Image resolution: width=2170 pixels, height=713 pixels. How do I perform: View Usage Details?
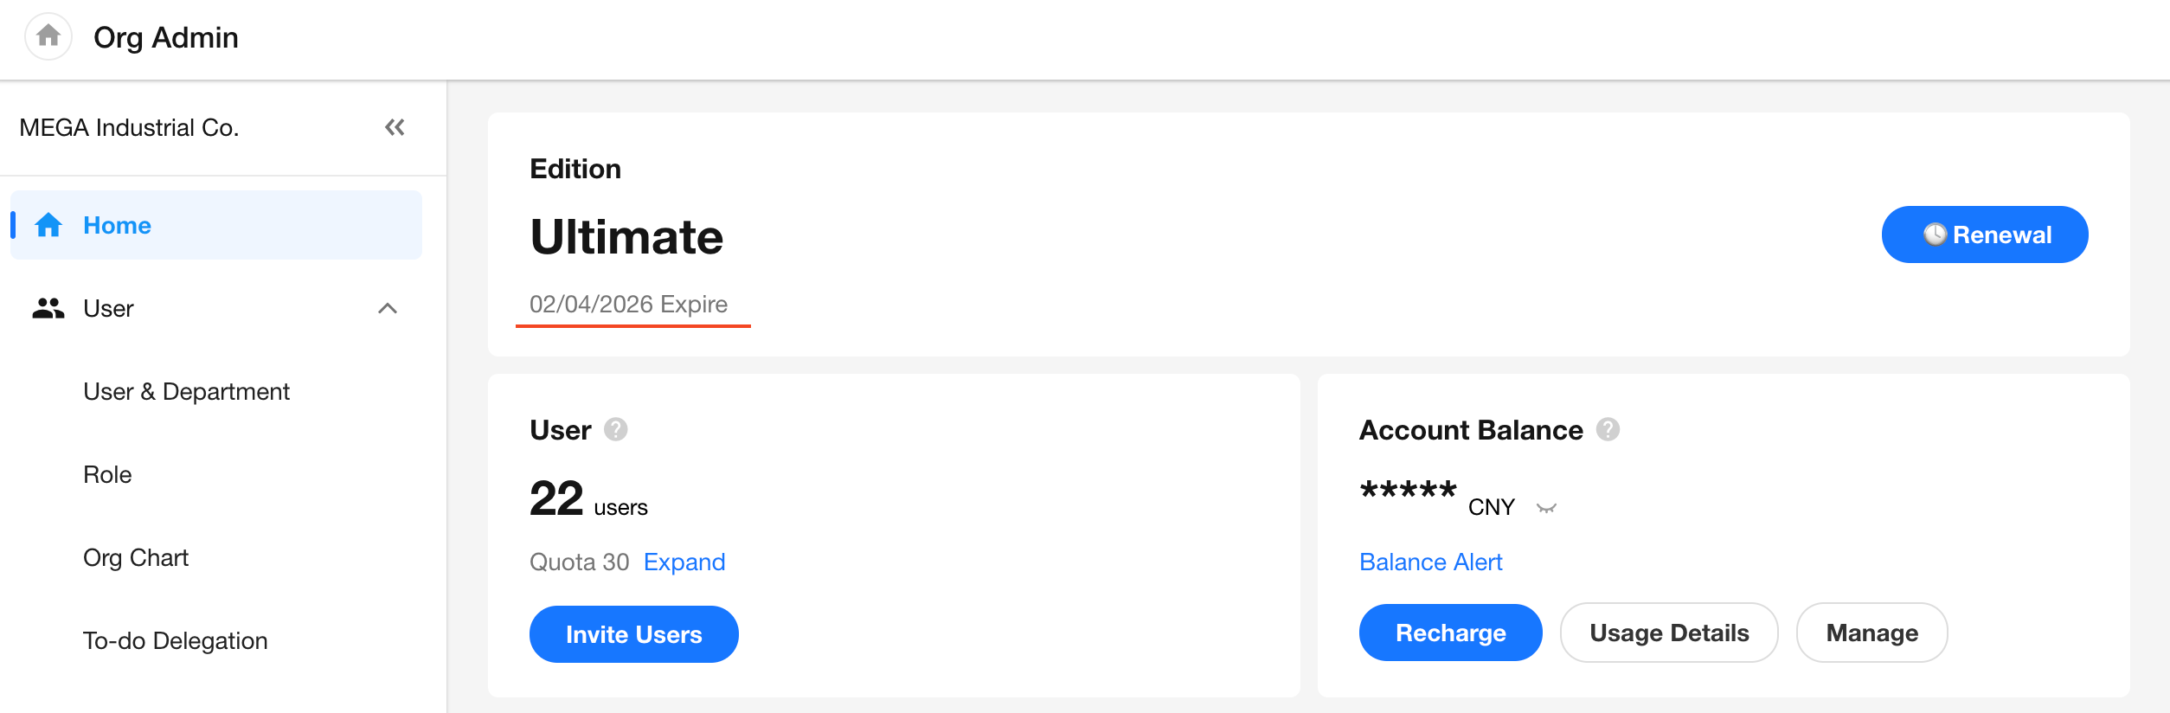(x=1668, y=633)
